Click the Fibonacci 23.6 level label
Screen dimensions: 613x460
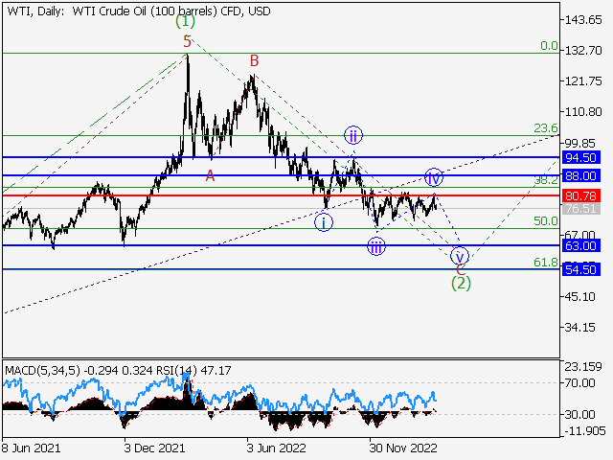pyautogui.click(x=546, y=128)
